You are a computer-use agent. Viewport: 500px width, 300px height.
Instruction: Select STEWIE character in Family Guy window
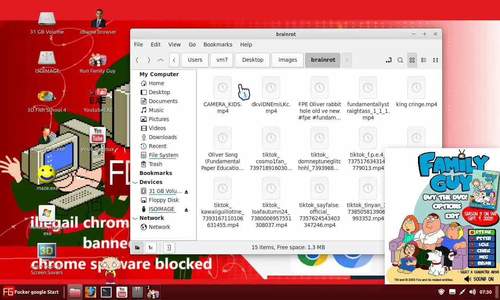coord(481,232)
